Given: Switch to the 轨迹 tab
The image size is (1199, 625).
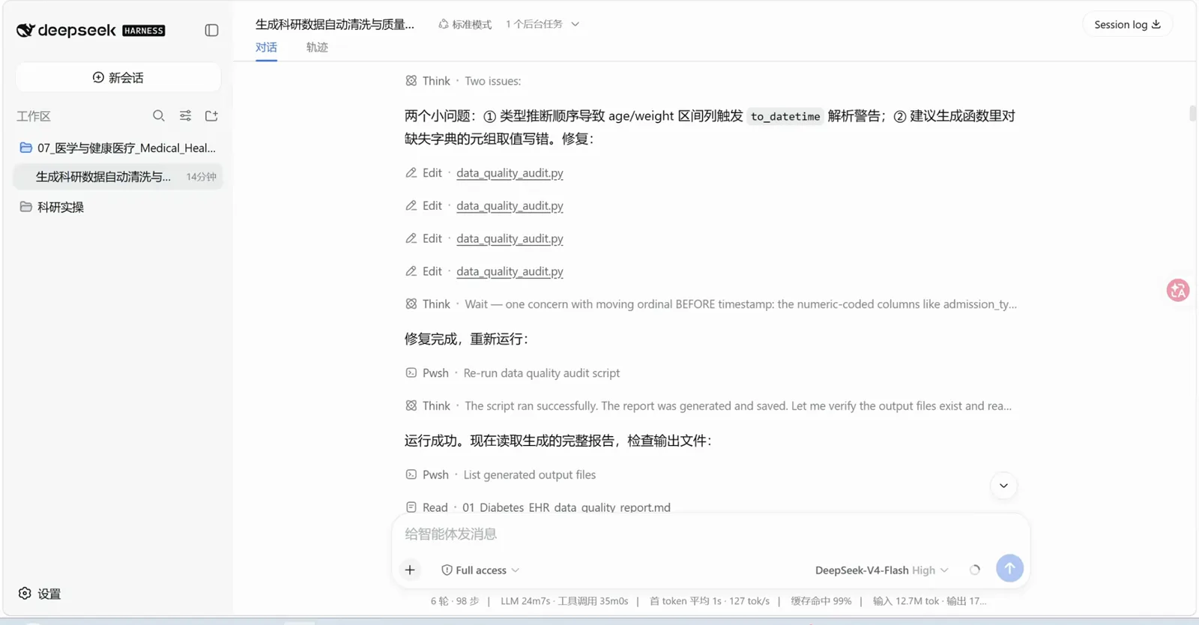Looking at the screenshot, I should [317, 47].
